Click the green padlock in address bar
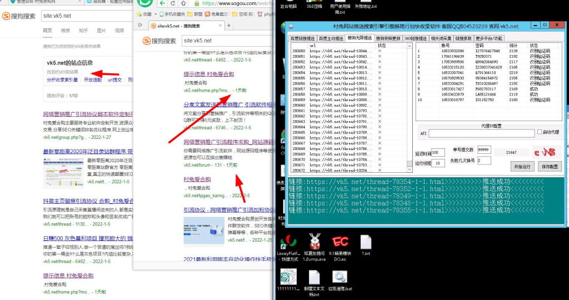Image resolution: width=569 pixels, height=300 pixels. tap(196, 3)
